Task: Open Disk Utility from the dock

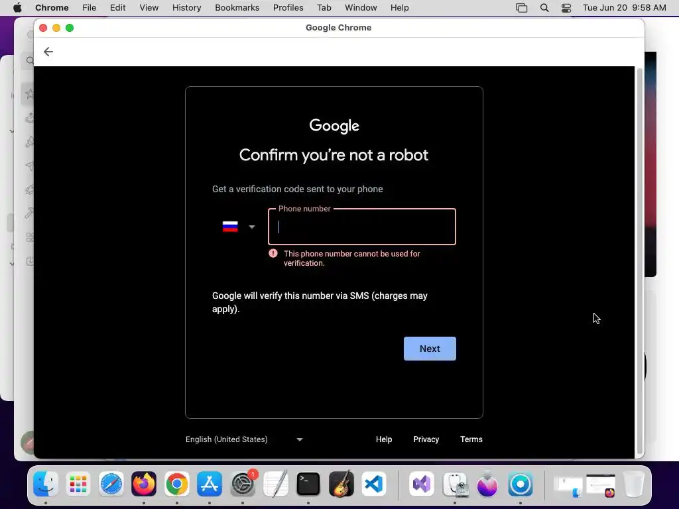Action: (455, 483)
